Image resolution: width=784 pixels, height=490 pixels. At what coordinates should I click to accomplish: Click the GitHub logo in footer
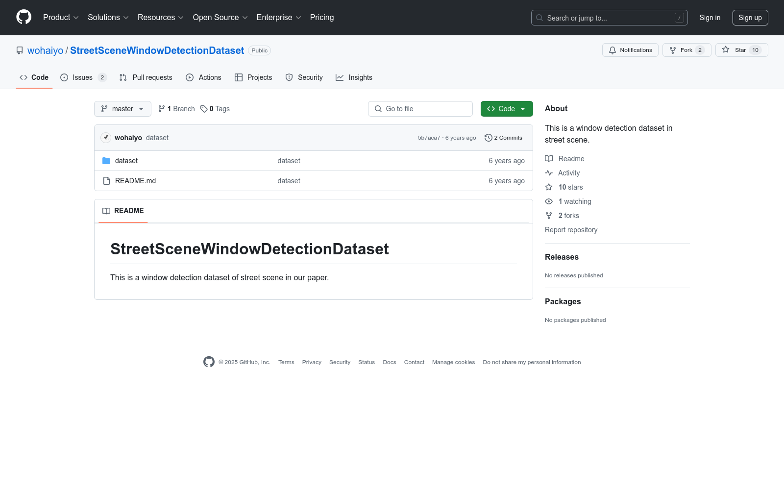[x=209, y=362]
